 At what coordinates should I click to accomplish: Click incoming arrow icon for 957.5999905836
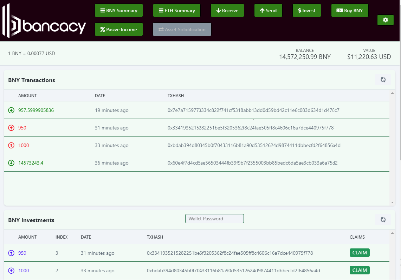pos(11,110)
